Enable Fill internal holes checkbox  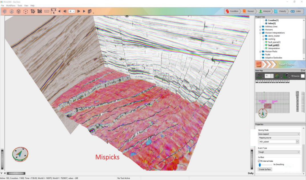coord(258,161)
